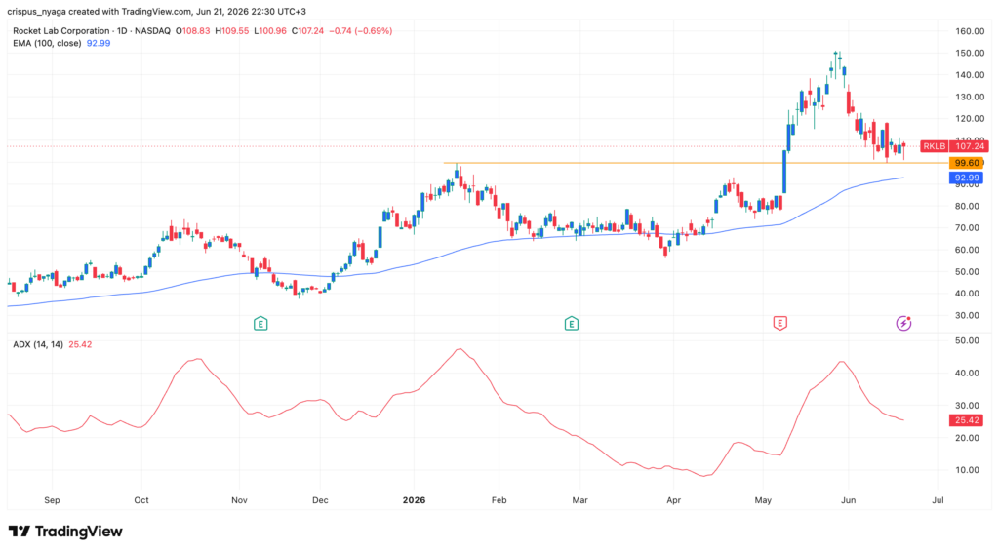This screenshot has width=999, height=553.
Task: Click the orange 99.60 price label
Action: click(x=967, y=163)
